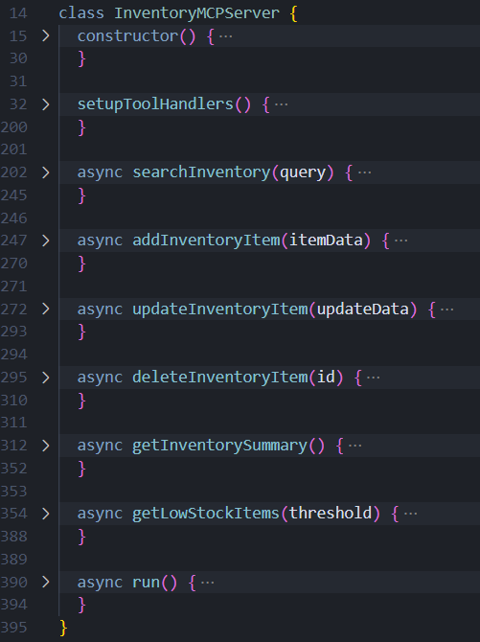Click the 'run' method name
Screen dimensions: 480x642
[x=147, y=582]
